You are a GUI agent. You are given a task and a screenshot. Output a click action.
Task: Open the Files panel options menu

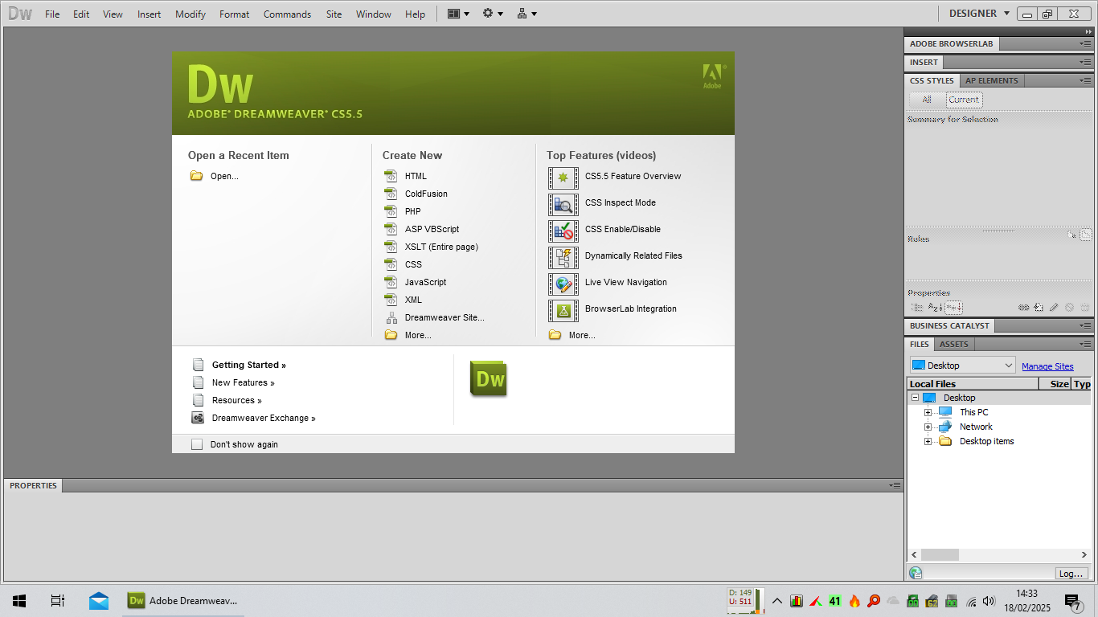tap(1086, 344)
